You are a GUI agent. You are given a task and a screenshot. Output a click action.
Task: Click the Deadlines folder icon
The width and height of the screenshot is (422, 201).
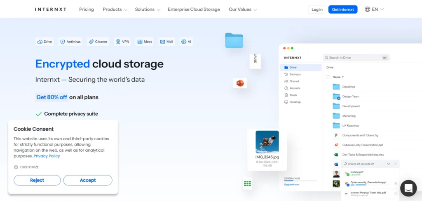click(x=336, y=87)
